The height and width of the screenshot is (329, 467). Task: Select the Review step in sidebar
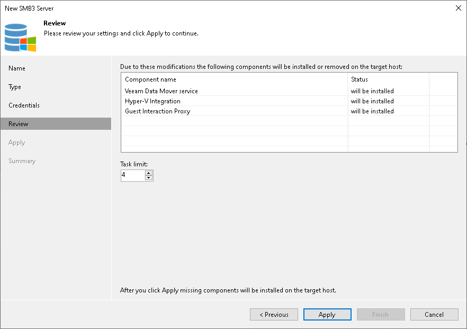56,123
